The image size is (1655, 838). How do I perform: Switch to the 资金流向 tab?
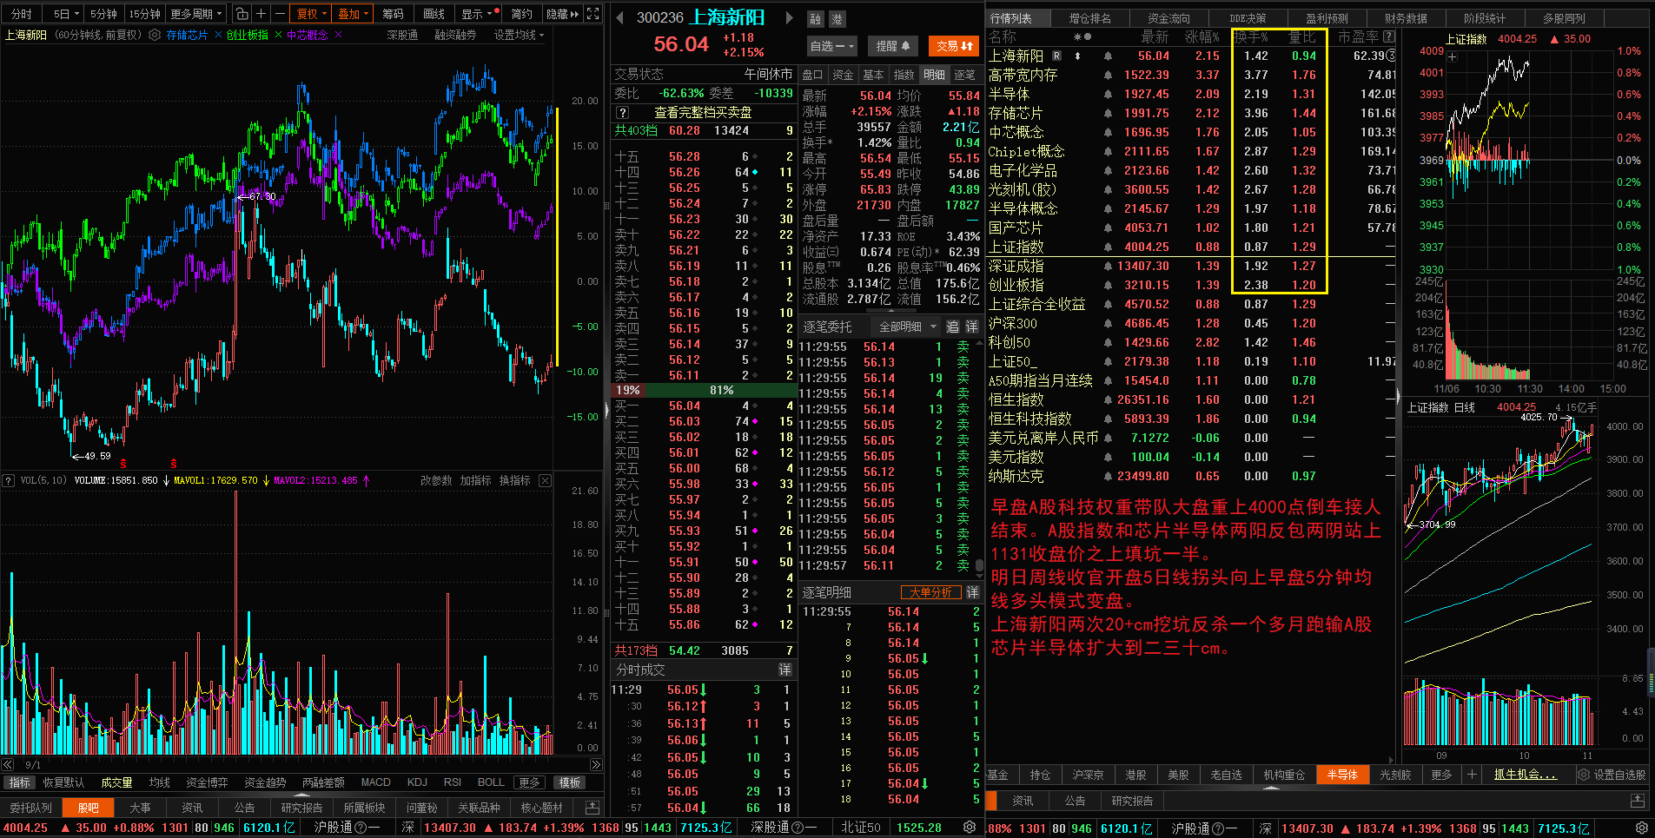(1168, 17)
